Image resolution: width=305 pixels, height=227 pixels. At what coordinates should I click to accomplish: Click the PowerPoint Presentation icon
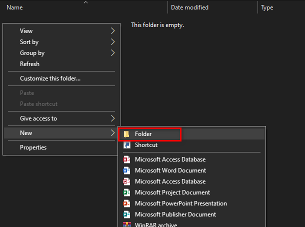[x=126, y=203]
